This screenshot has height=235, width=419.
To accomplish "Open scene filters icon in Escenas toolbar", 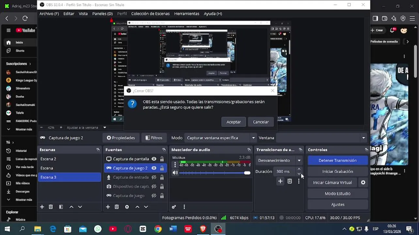I will pos(61,207).
